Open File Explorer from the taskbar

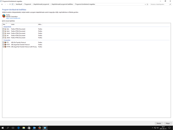point(24,128)
